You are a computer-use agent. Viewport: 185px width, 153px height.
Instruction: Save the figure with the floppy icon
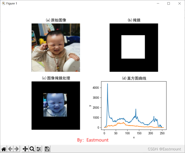(47, 149)
